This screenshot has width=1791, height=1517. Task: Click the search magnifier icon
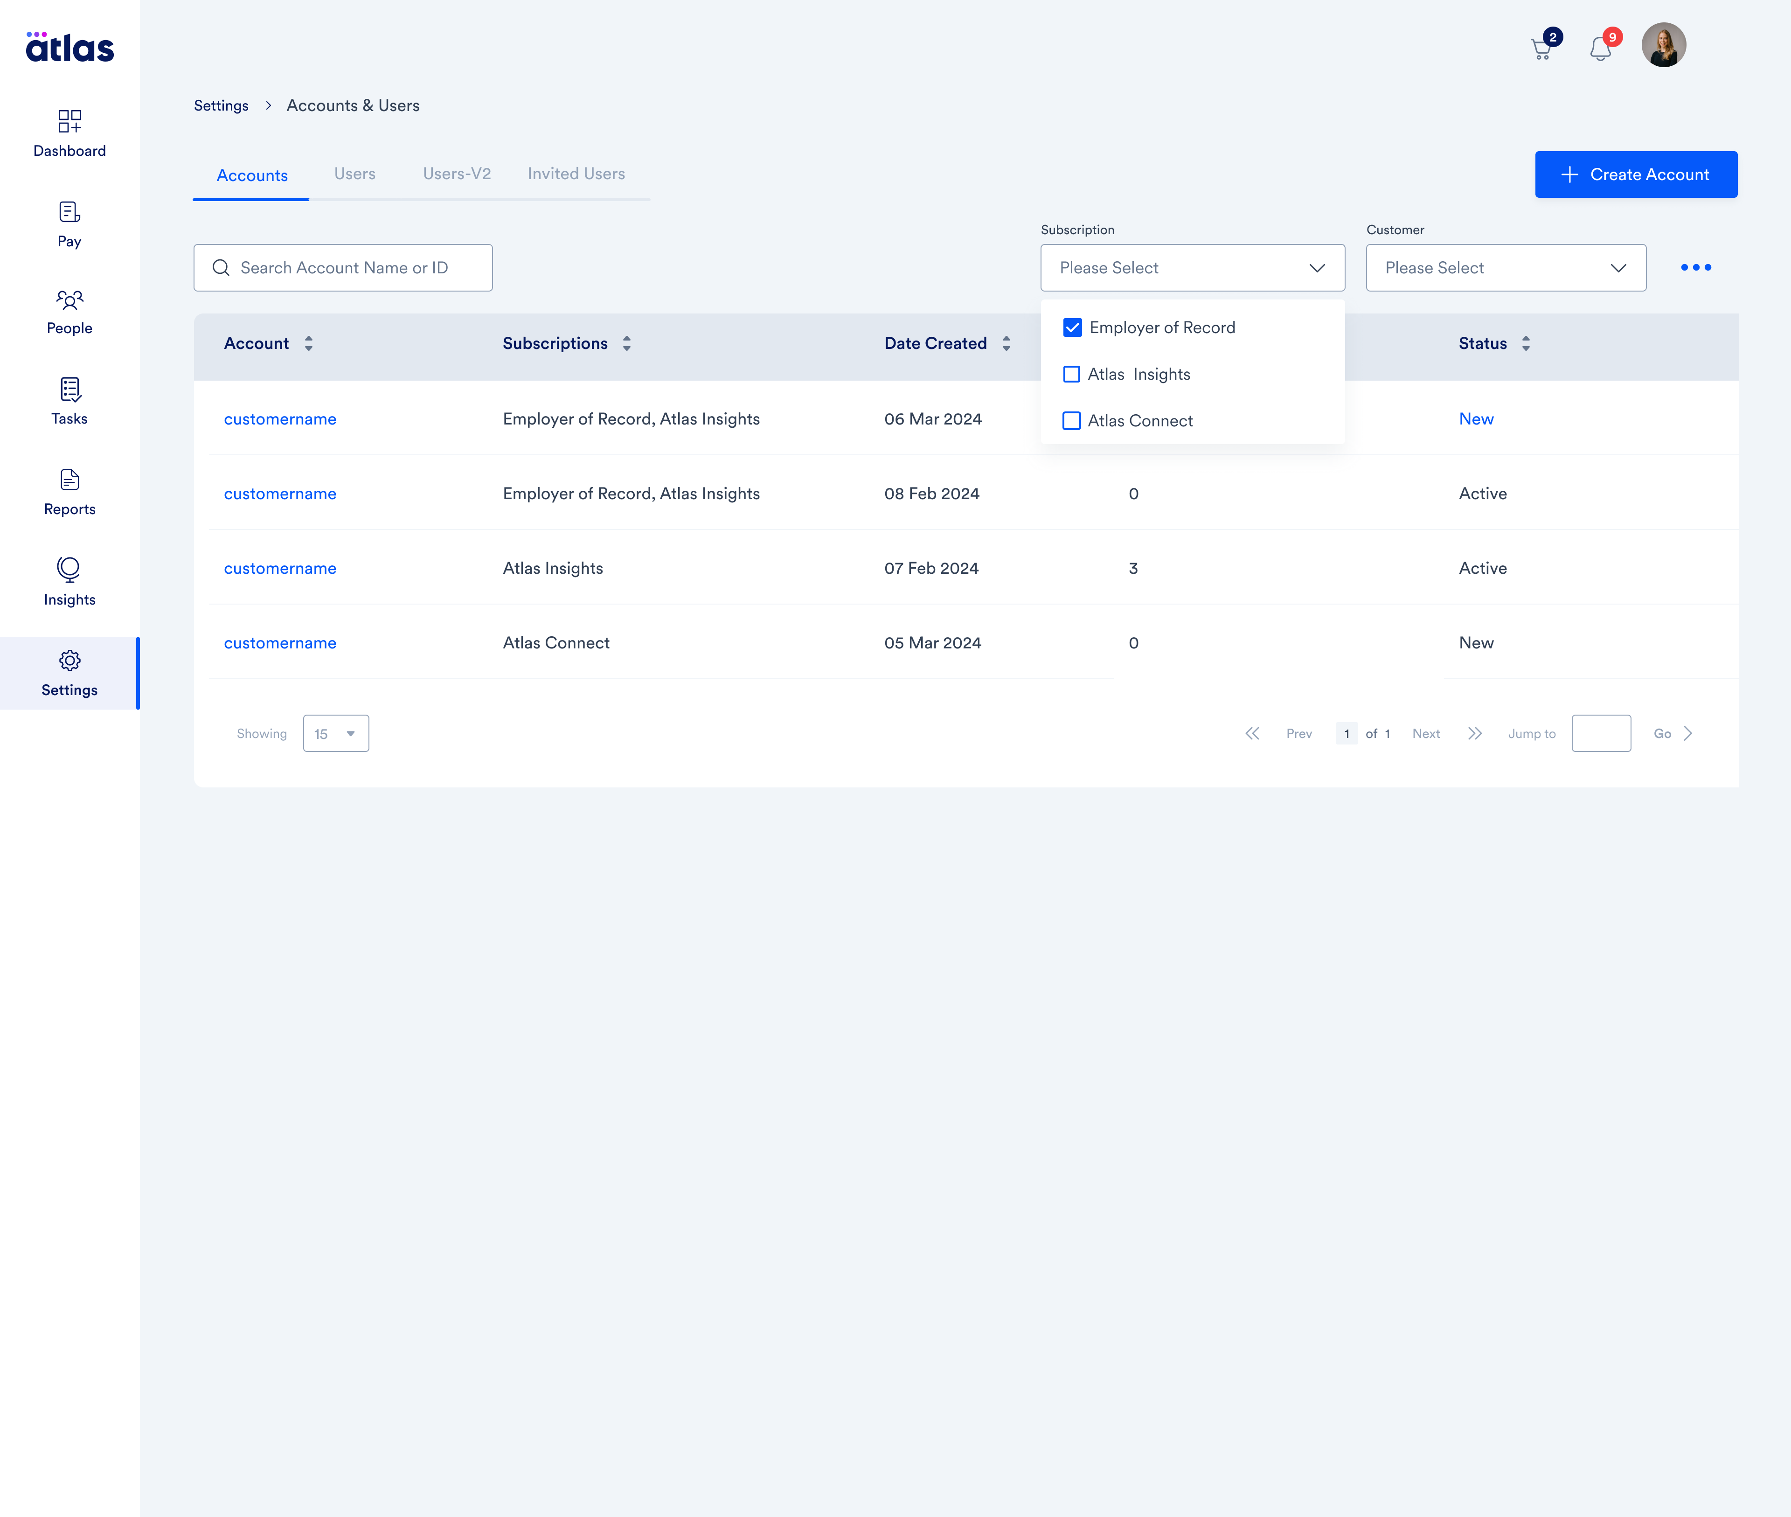coord(221,267)
